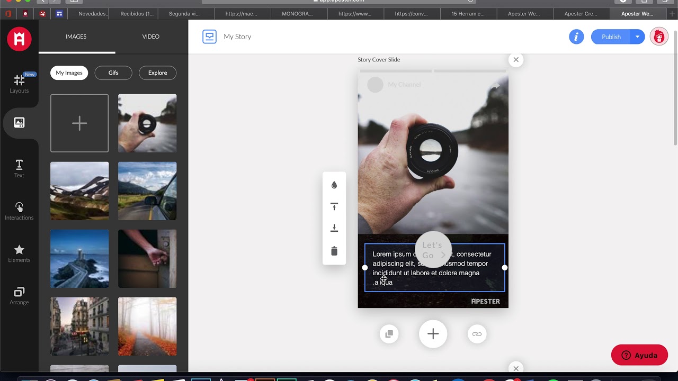
Task: Switch to the VIDEO tab
Action: (x=151, y=37)
